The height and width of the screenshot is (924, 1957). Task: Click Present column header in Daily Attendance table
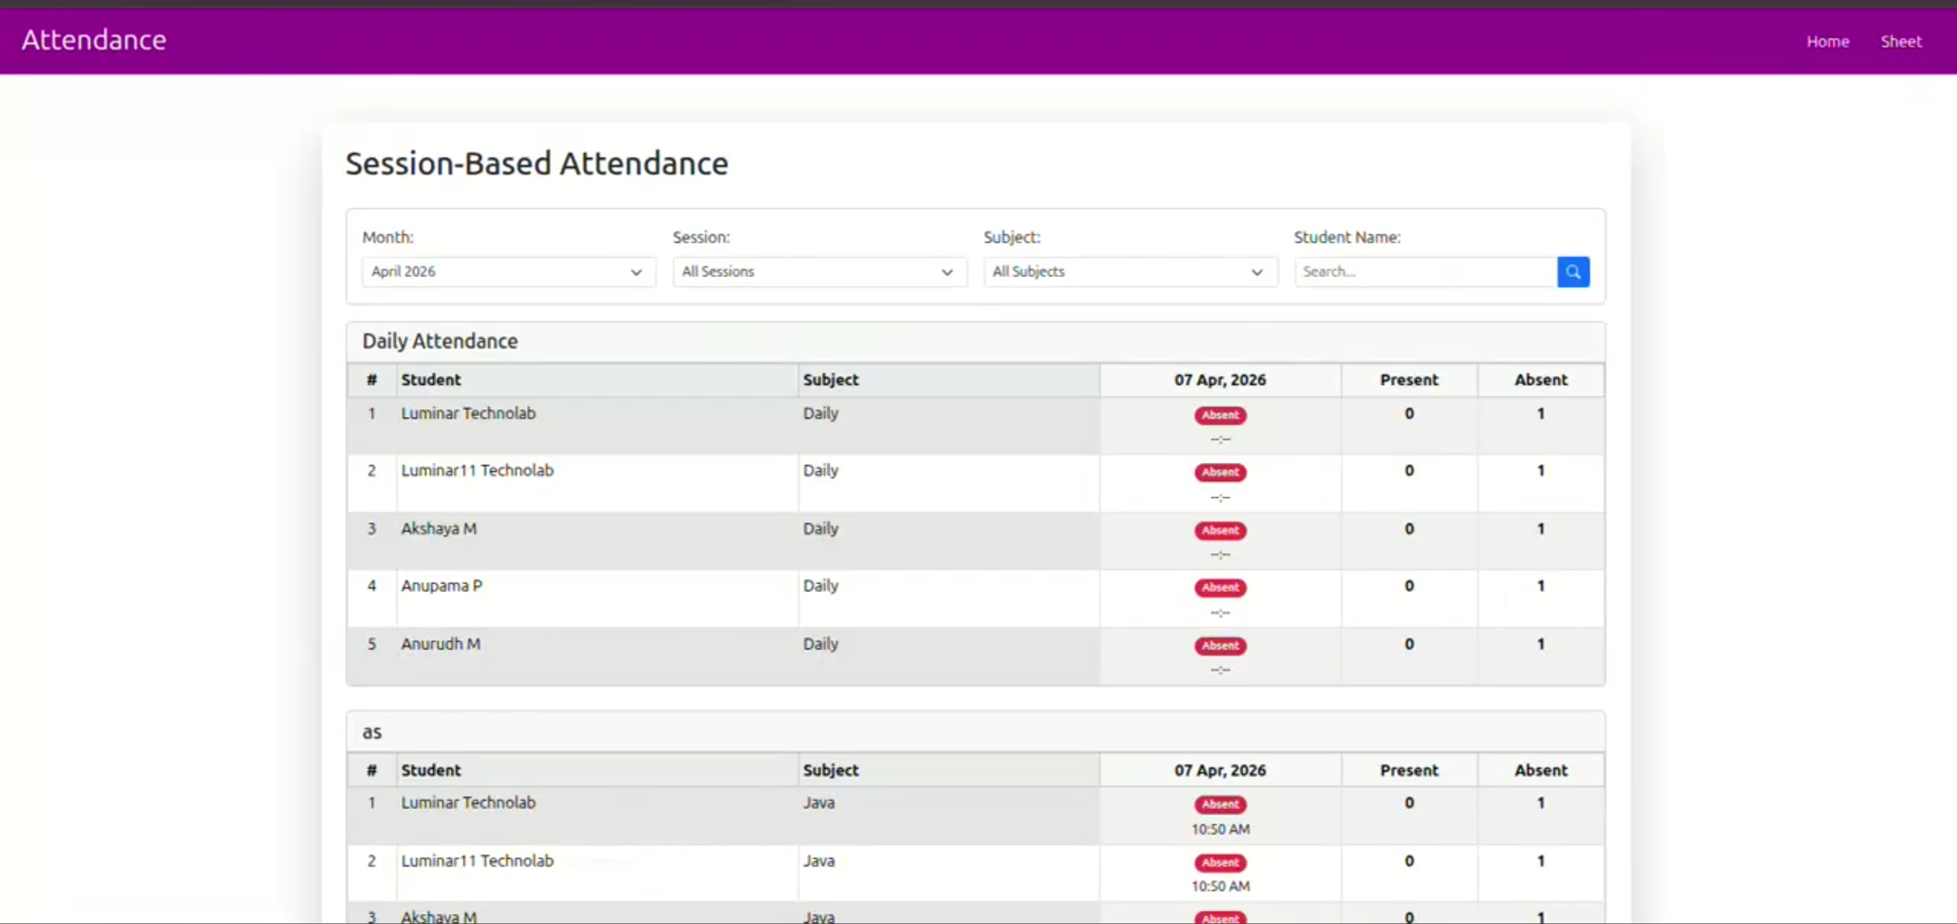1408,380
